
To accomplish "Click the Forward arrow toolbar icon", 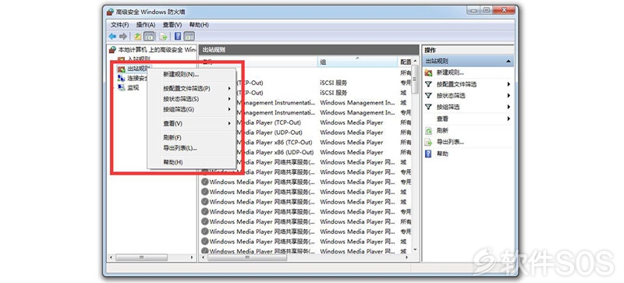I will click(123, 37).
